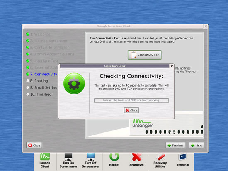Click the green gear icon in Connectivity Check
This screenshot has width=228, height=171.
point(74,83)
